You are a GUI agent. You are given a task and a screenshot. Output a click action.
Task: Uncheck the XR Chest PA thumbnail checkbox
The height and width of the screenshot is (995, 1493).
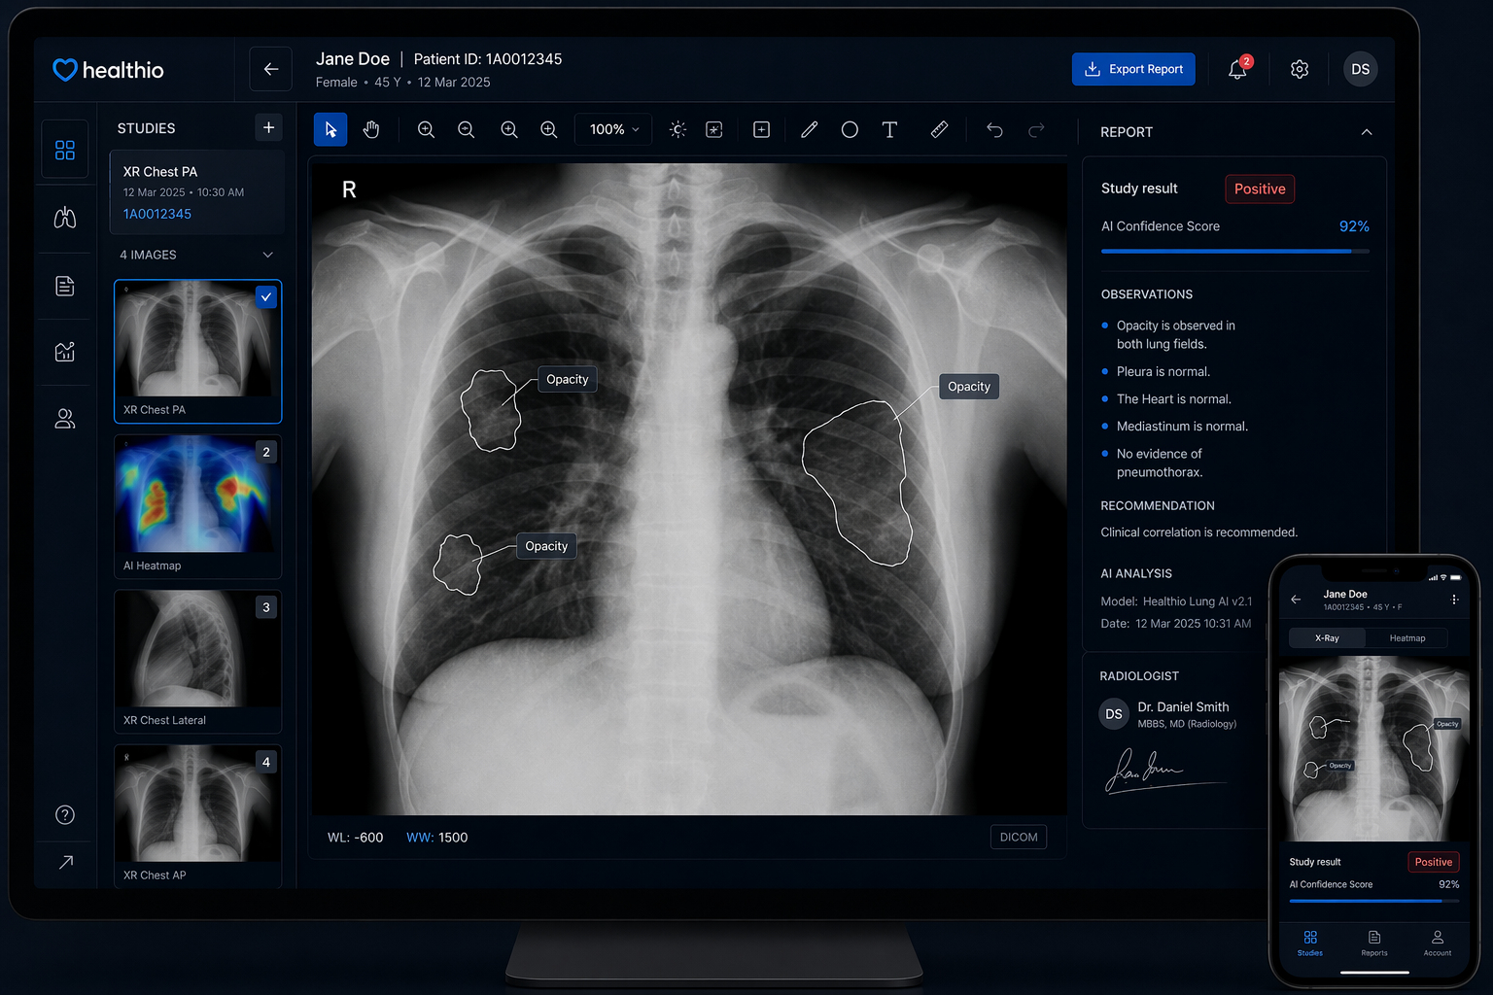pyautogui.click(x=266, y=297)
